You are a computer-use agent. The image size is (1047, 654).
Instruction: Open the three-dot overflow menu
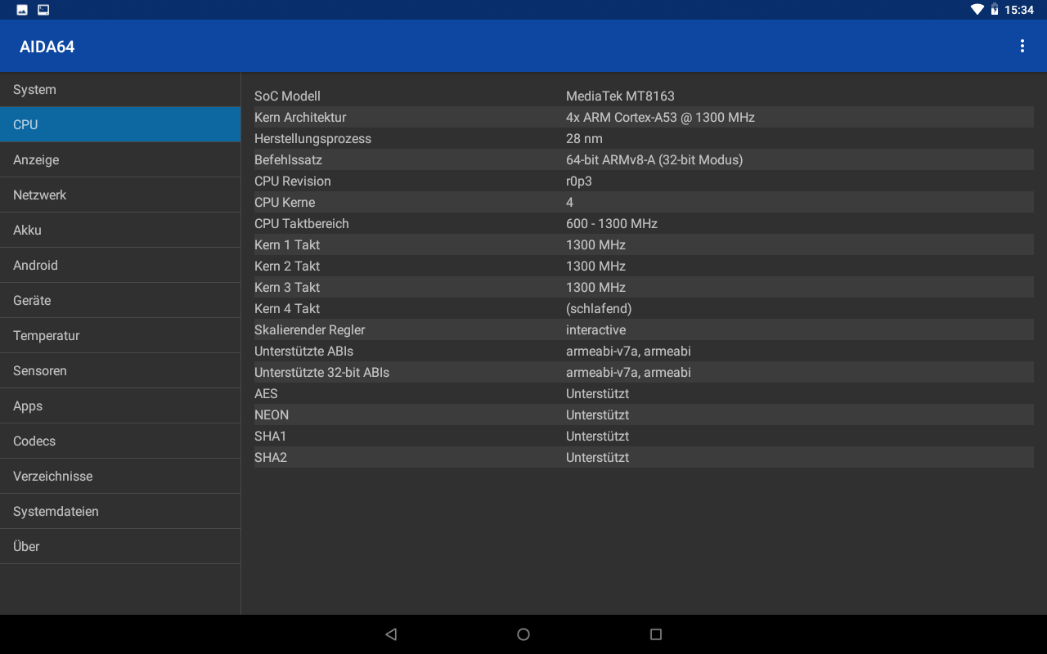click(x=1022, y=46)
